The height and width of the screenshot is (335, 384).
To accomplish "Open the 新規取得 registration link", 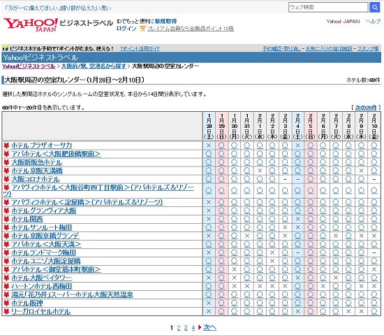I will [165, 22].
